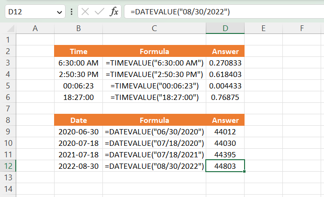Select column D header
The image size is (324, 197).
pos(225,29)
